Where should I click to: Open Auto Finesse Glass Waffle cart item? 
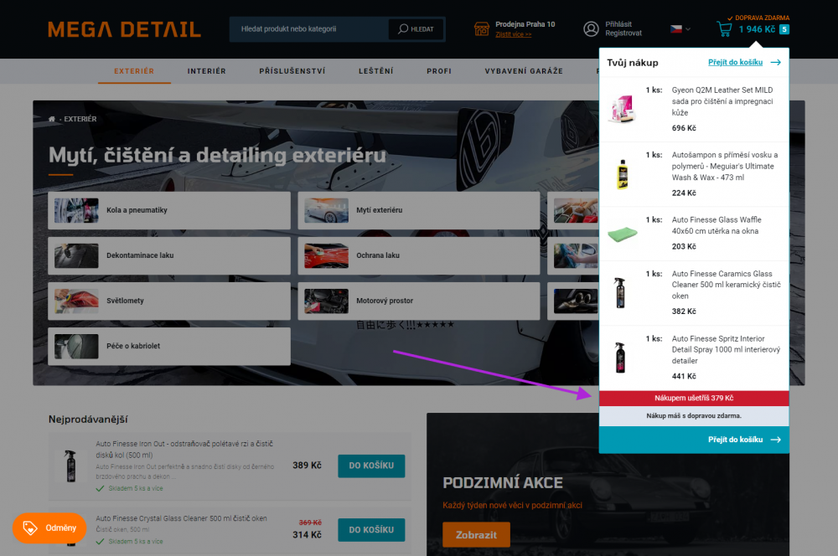click(x=716, y=225)
